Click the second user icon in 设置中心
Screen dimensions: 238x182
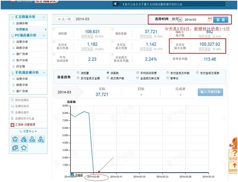pos(24,139)
